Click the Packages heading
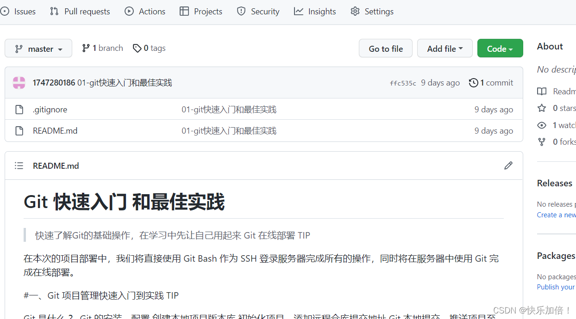 click(556, 256)
